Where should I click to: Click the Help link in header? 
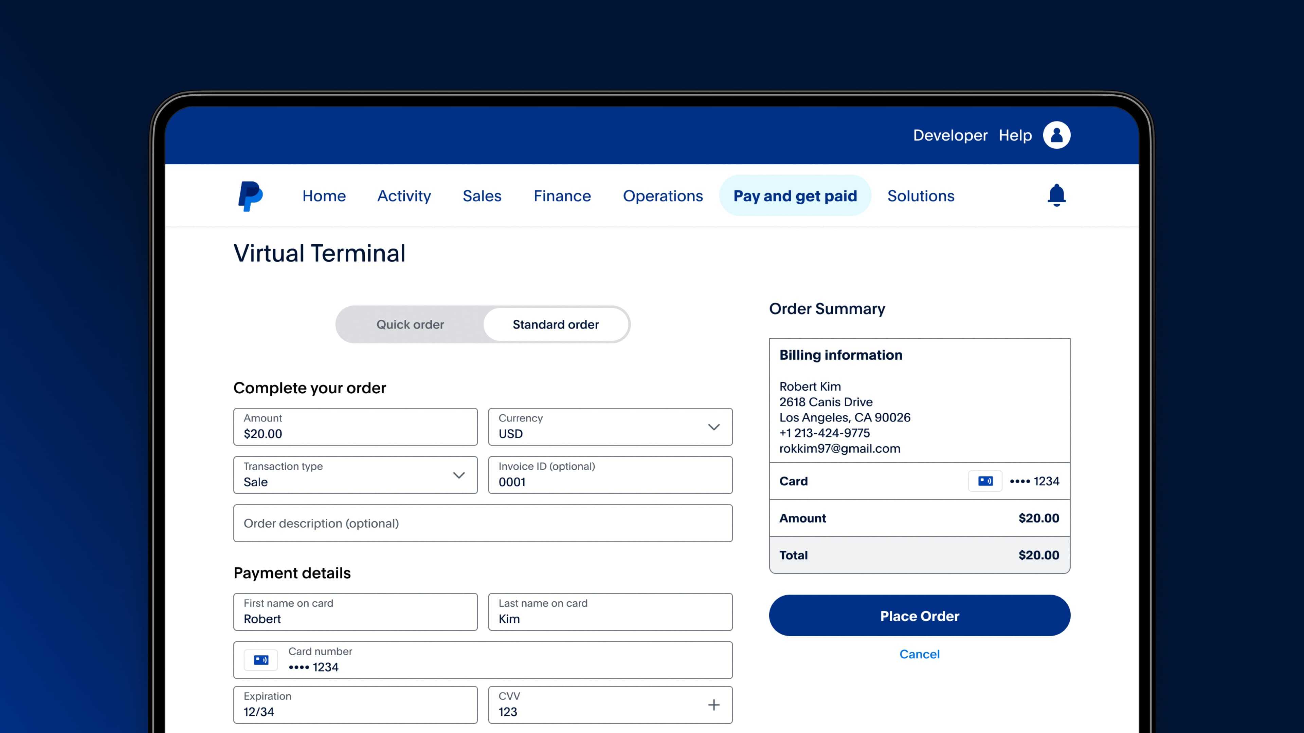[x=1015, y=135]
